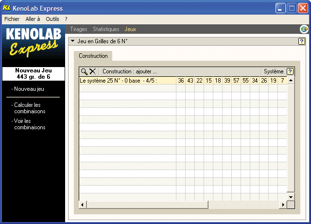Click the cell with number 26

pos(264,81)
